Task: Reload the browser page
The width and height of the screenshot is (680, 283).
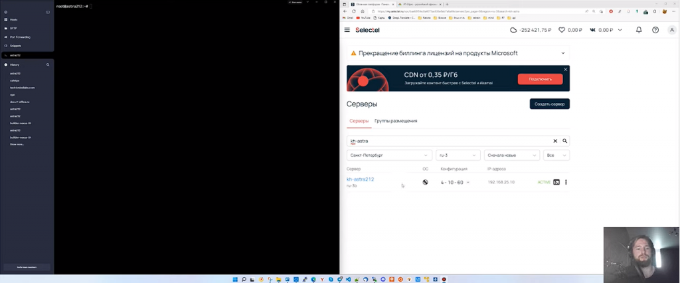Action: click(354, 11)
